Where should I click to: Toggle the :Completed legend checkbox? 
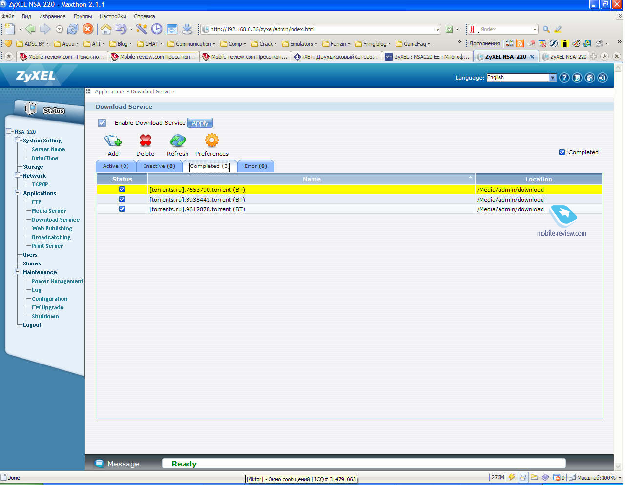click(x=562, y=152)
